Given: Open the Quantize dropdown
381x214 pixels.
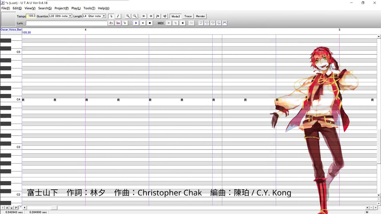Looking at the screenshot, I should 70,16.
